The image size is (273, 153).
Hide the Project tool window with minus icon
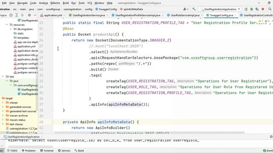35,15
